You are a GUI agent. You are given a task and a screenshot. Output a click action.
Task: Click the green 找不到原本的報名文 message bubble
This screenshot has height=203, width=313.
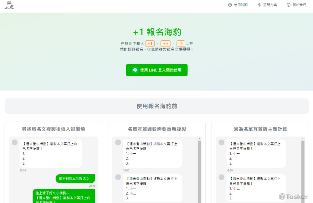click(75, 179)
